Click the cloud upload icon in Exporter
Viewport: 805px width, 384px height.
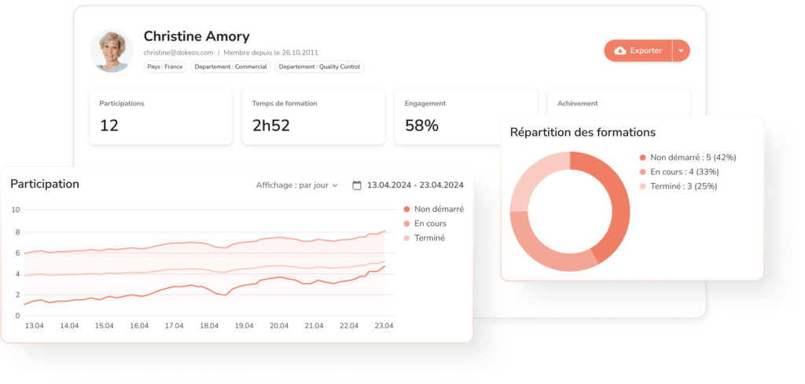(619, 50)
